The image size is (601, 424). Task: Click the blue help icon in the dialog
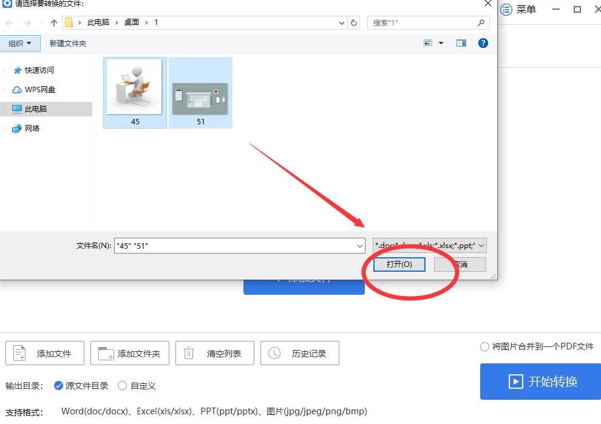coord(483,42)
